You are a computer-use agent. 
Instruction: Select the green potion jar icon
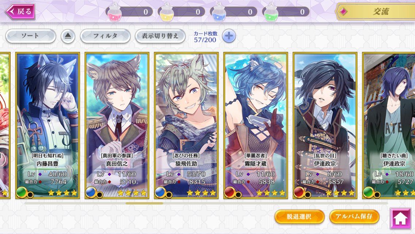point(271,12)
